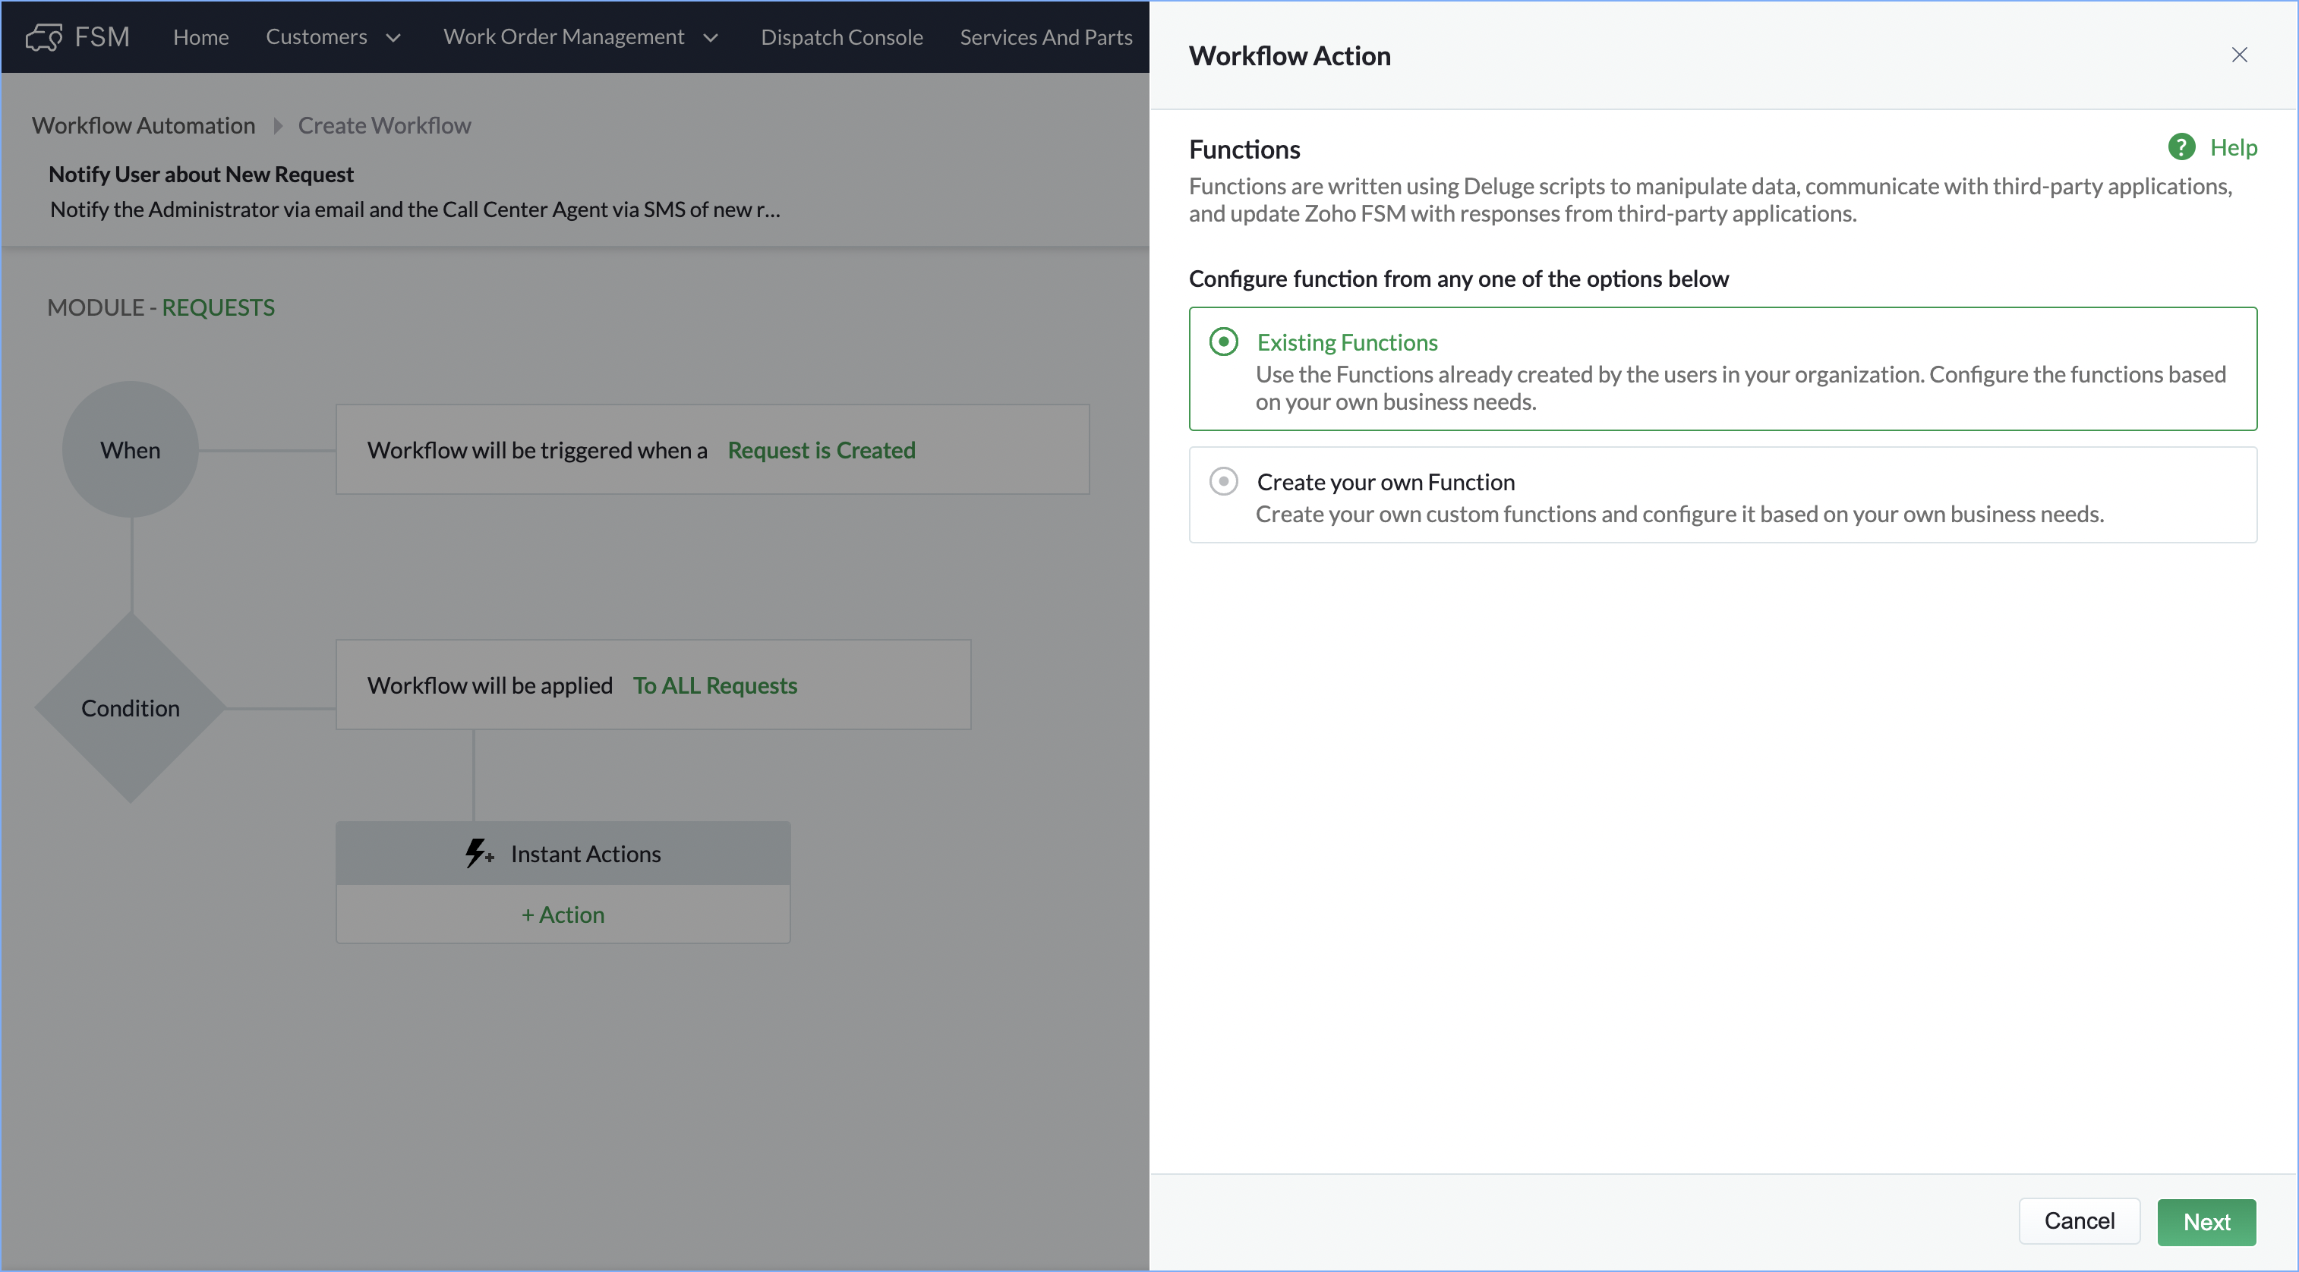Select the Create your own Function radio
The height and width of the screenshot is (1272, 2299).
pos(1224,482)
